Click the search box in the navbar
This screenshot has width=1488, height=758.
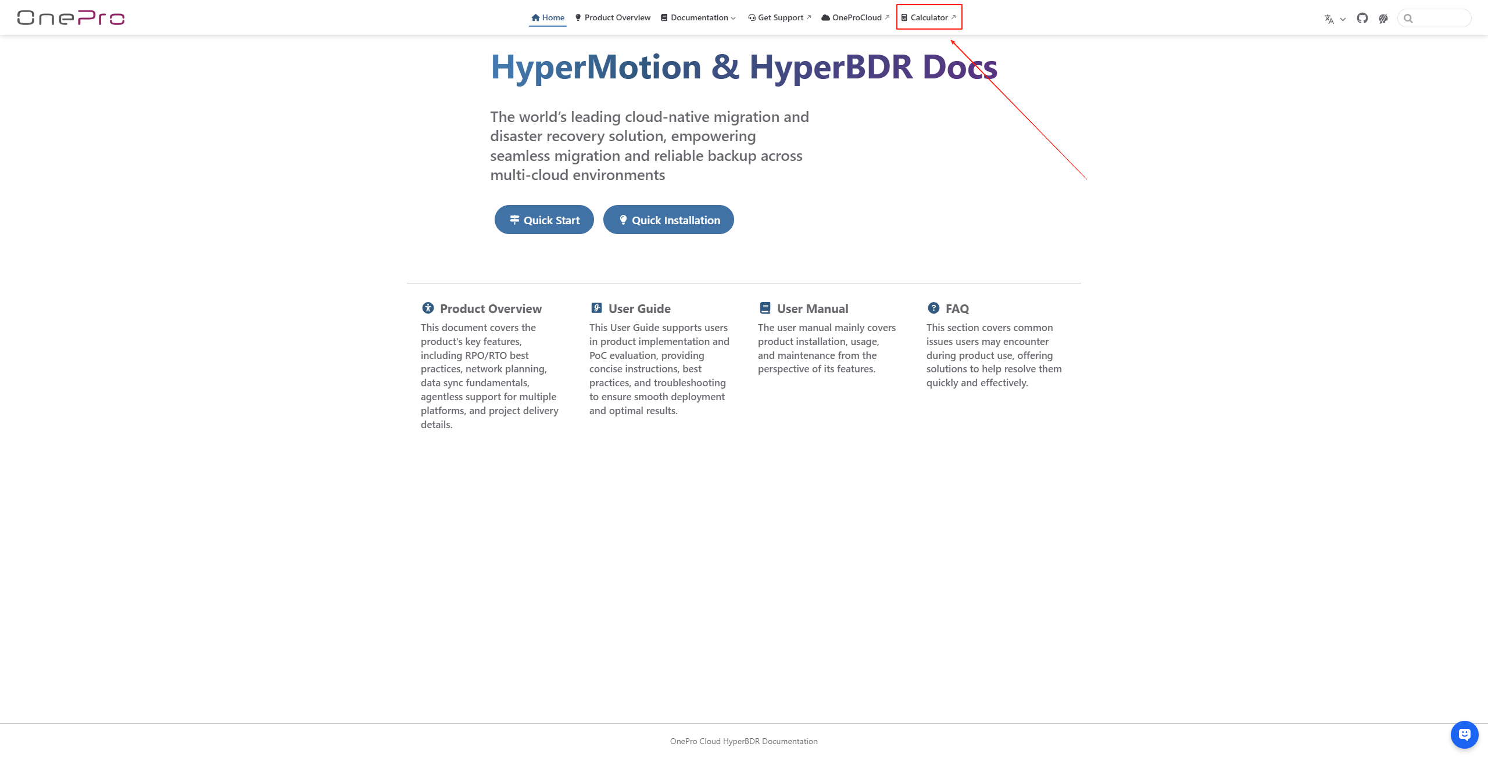(x=1435, y=18)
